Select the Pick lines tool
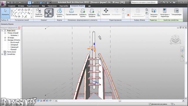188x106 pixels. (26, 16)
